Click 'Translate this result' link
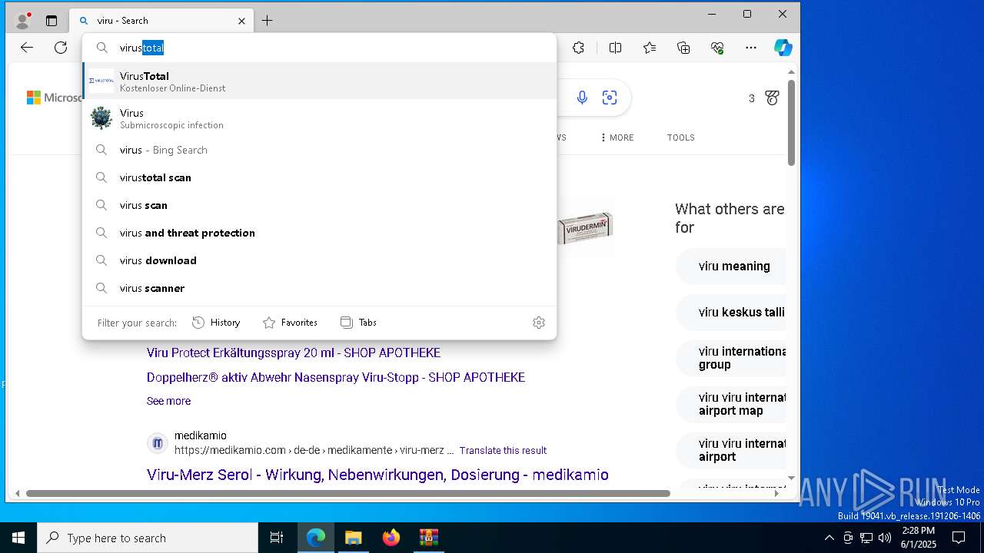This screenshot has height=553, width=984. pyautogui.click(x=503, y=450)
